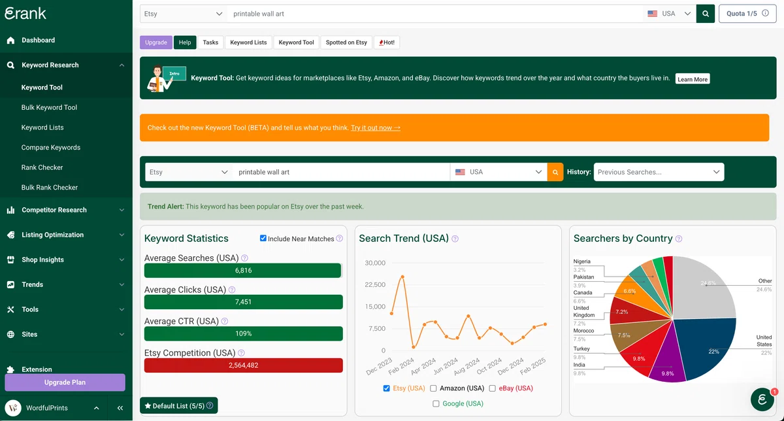Screen dimensions: 784x421
Task: Click Average Searches 6,816 green bar
Action: tap(243, 270)
